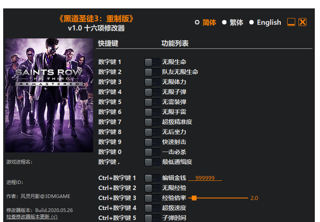Viewport: 320px width, 222px height.
Task: Click hotkey label 数字键 0
Action: (109, 152)
